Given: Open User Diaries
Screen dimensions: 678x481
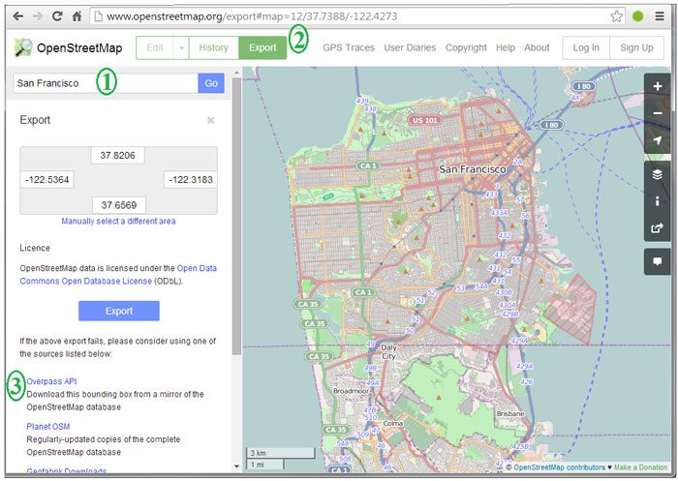Looking at the screenshot, I should tap(410, 48).
